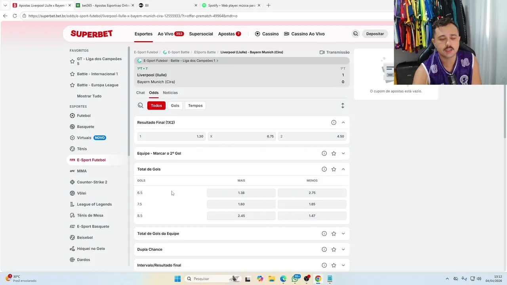Expand the Dupla Chance section
This screenshot has width=507, height=285.
click(343, 249)
